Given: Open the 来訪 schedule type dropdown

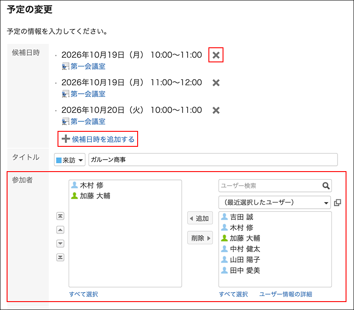Looking at the screenshot, I should [x=69, y=160].
